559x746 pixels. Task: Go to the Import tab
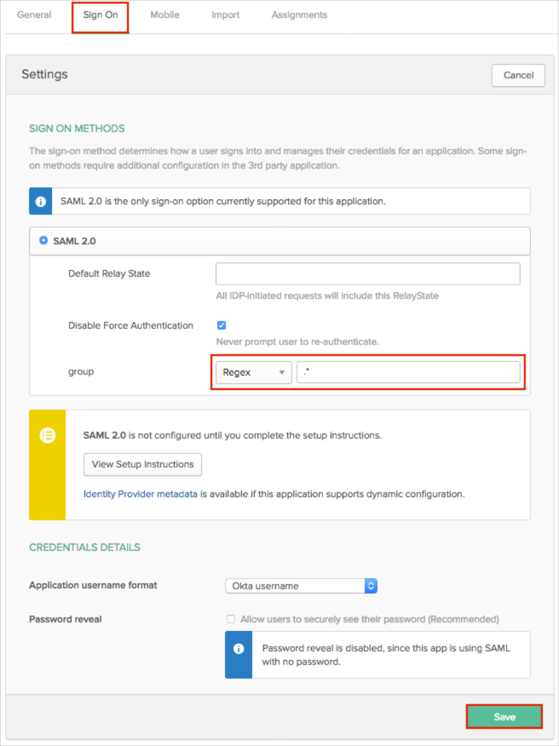point(225,15)
